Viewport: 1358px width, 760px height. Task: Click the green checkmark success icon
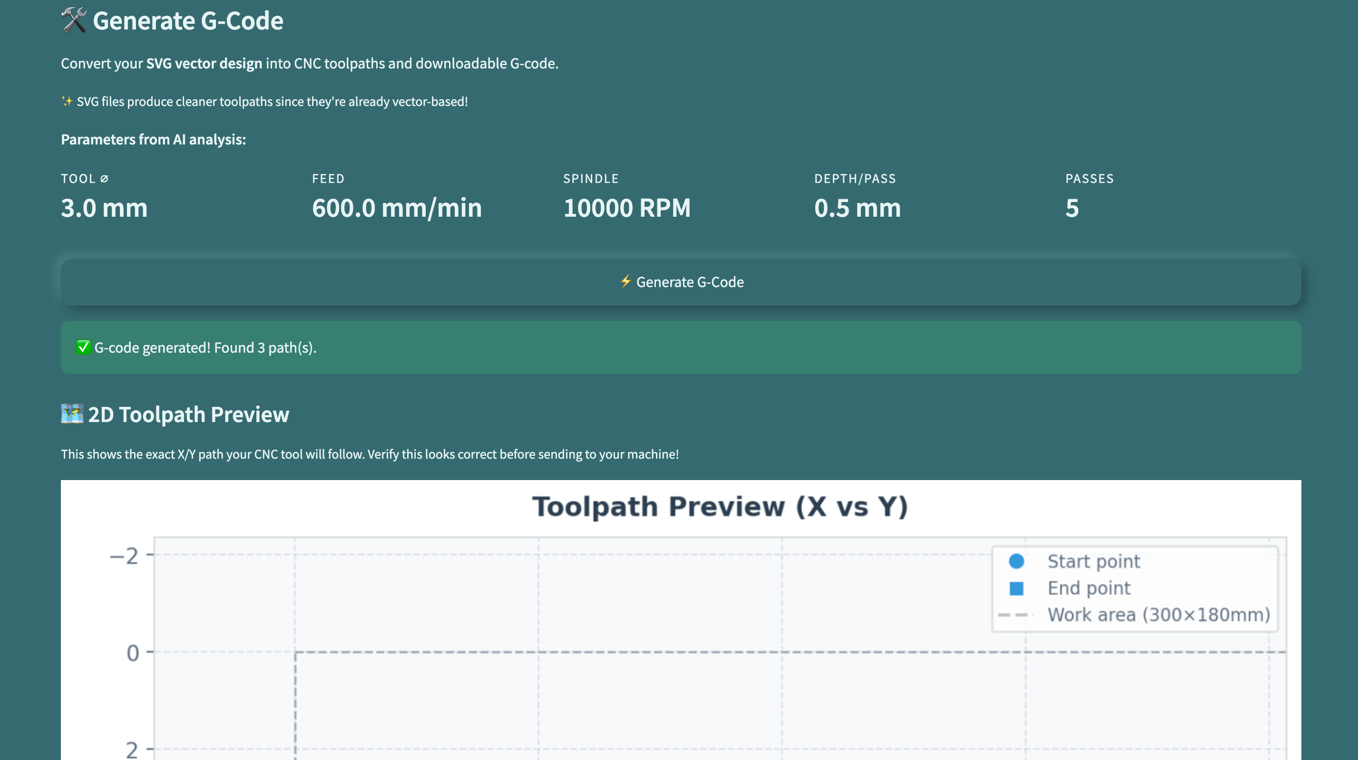coord(83,347)
